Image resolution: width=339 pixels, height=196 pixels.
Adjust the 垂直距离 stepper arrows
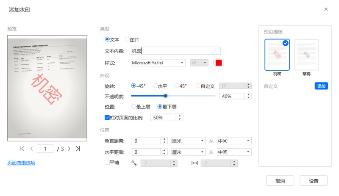point(164,141)
